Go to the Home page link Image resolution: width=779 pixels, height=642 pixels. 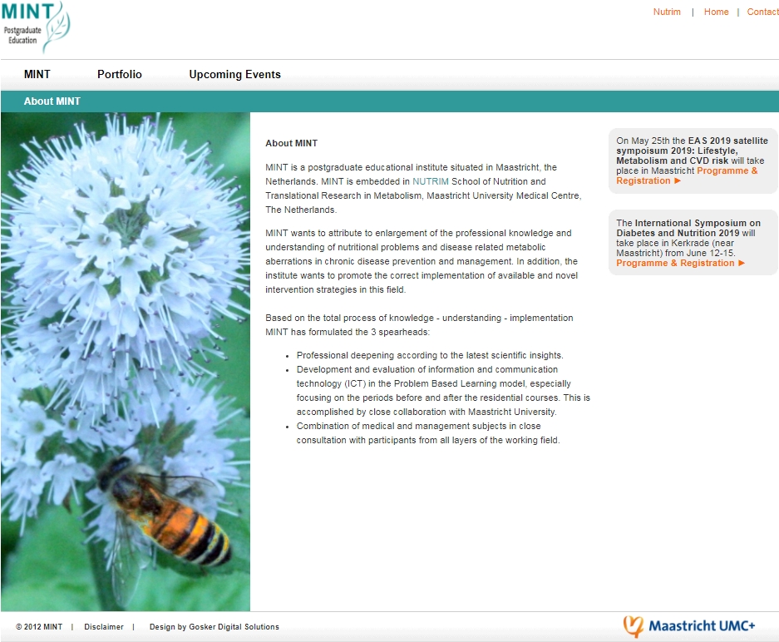(x=716, y=12)
